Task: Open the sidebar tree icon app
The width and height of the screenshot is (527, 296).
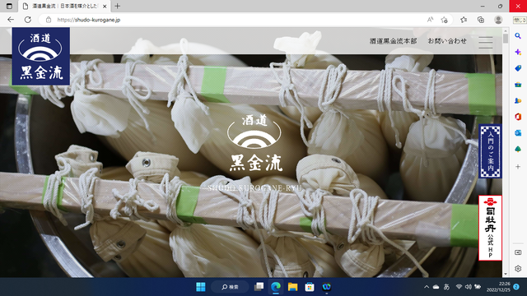Action: pos(518,149)
